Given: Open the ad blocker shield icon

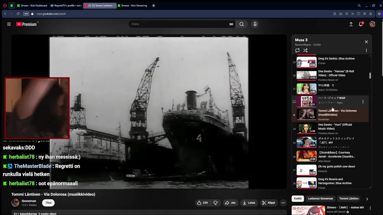Looking at the screenshot, I should point(347,14).
